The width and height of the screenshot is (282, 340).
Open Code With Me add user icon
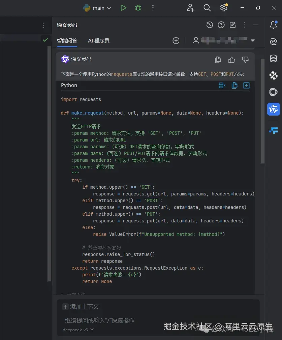coord(191,8)
